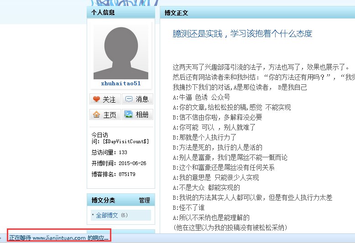This screenshot has height=243, width=355.
Task: Select the 博文正文 section header
Action: (x=177, y=13)
